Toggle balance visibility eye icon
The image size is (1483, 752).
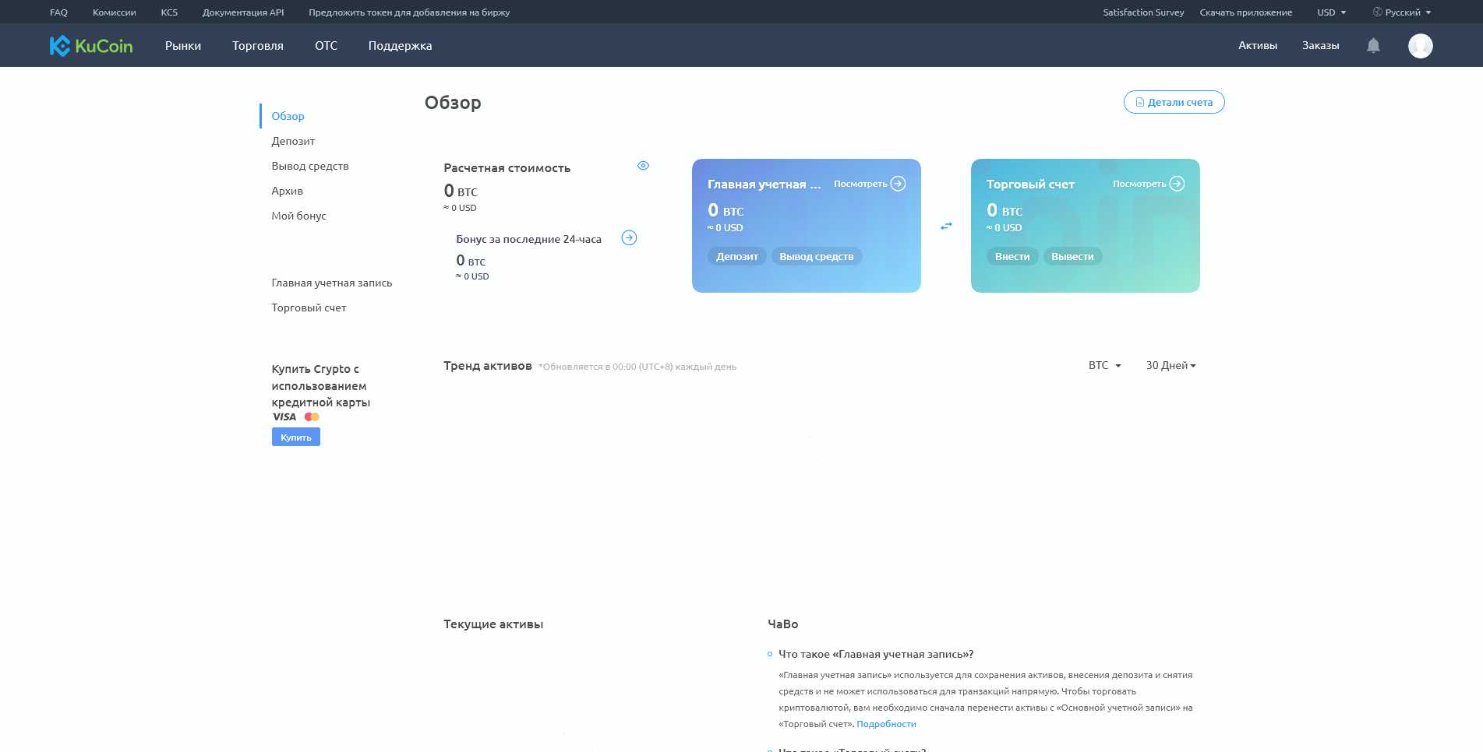[x=643, y=166]
